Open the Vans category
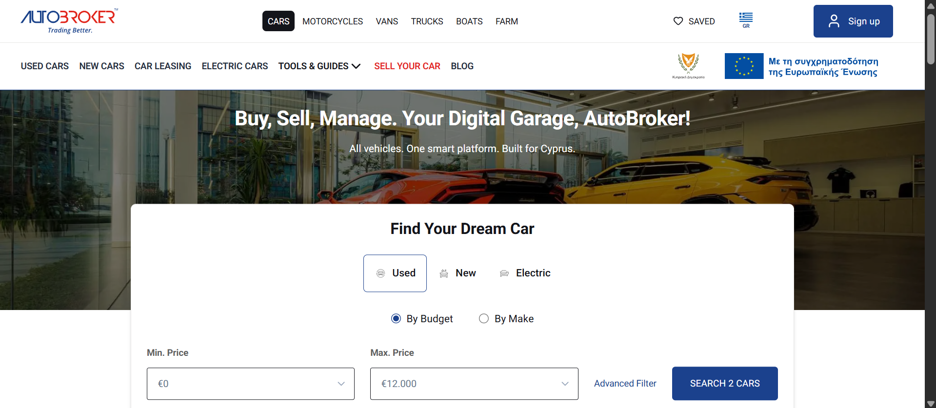 (387, 21)
